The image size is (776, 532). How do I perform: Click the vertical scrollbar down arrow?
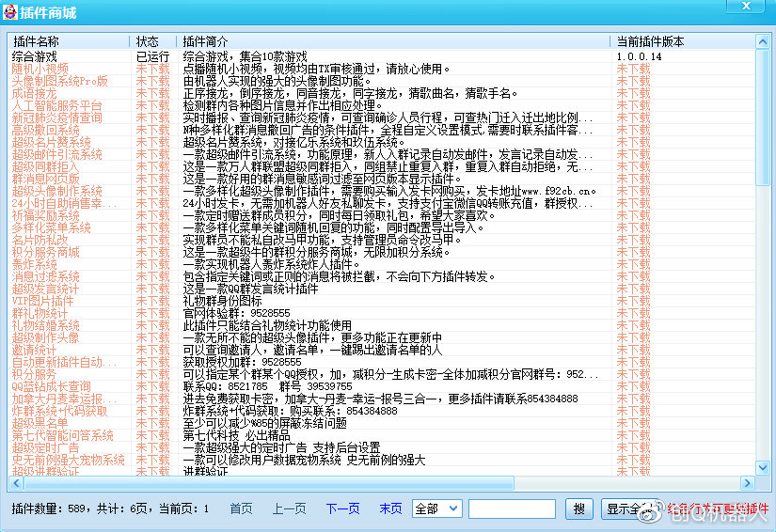763,467
